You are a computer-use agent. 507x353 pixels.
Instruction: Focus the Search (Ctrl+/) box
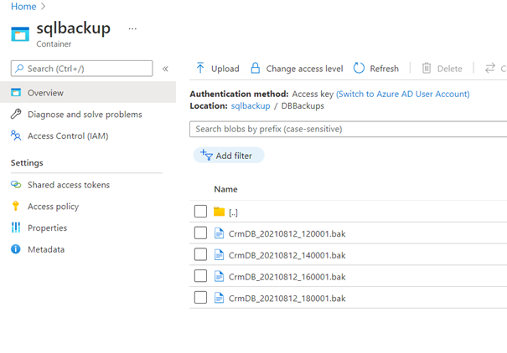click(x=82, y=69)
